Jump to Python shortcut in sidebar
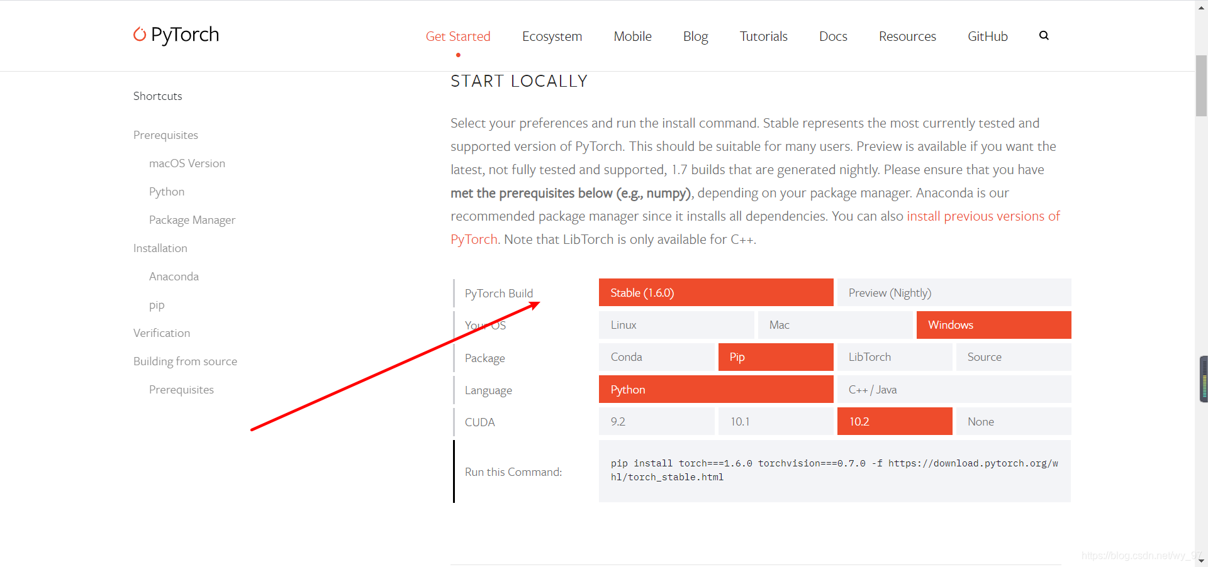 (x=167, y=192)
